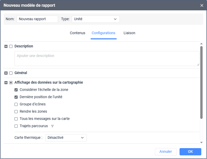Enable Tous les messages sur la carte
The image size is (207, 159).
16,119
